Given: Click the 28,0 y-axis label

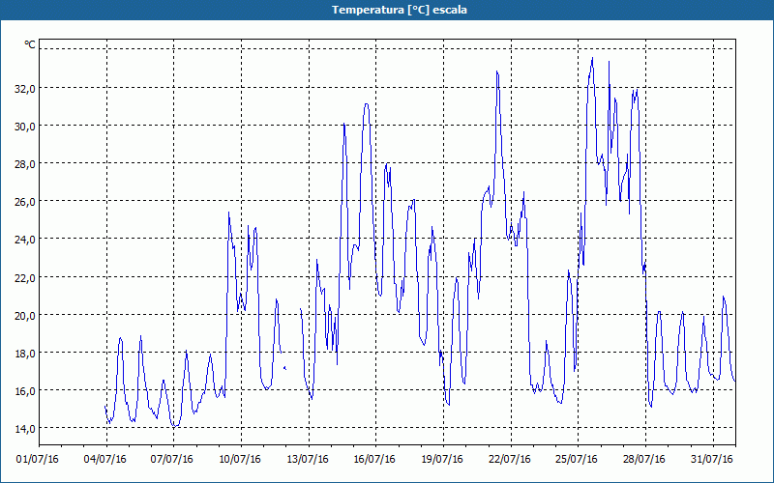Looking at the screenshot, I should point(23,163).
